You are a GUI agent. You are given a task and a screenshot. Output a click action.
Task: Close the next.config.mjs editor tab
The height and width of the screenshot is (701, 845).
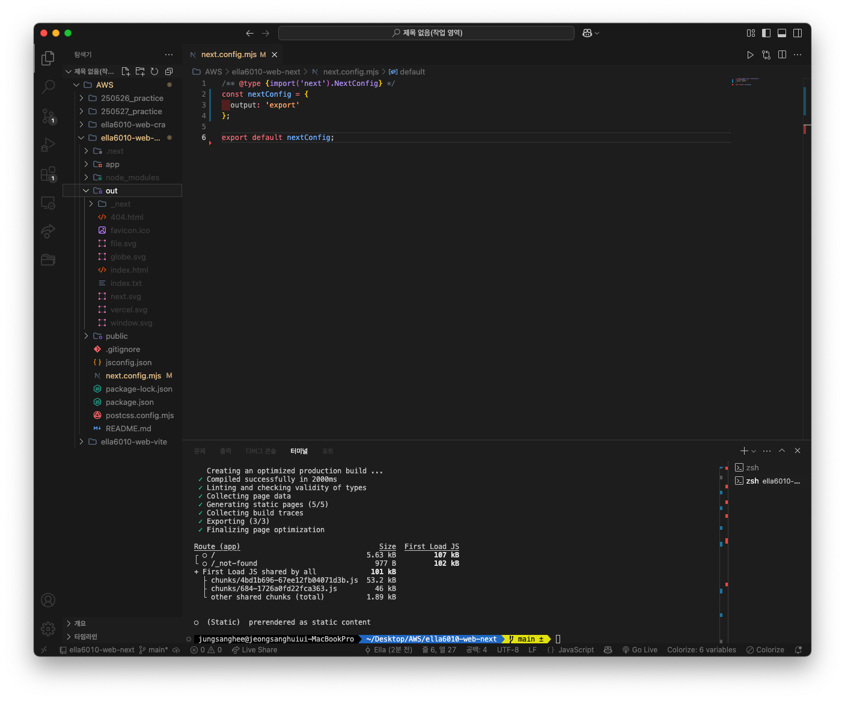(x=275, y=55)
